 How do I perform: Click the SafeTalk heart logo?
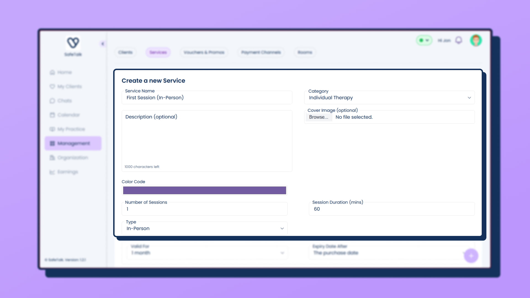point(73,43)
